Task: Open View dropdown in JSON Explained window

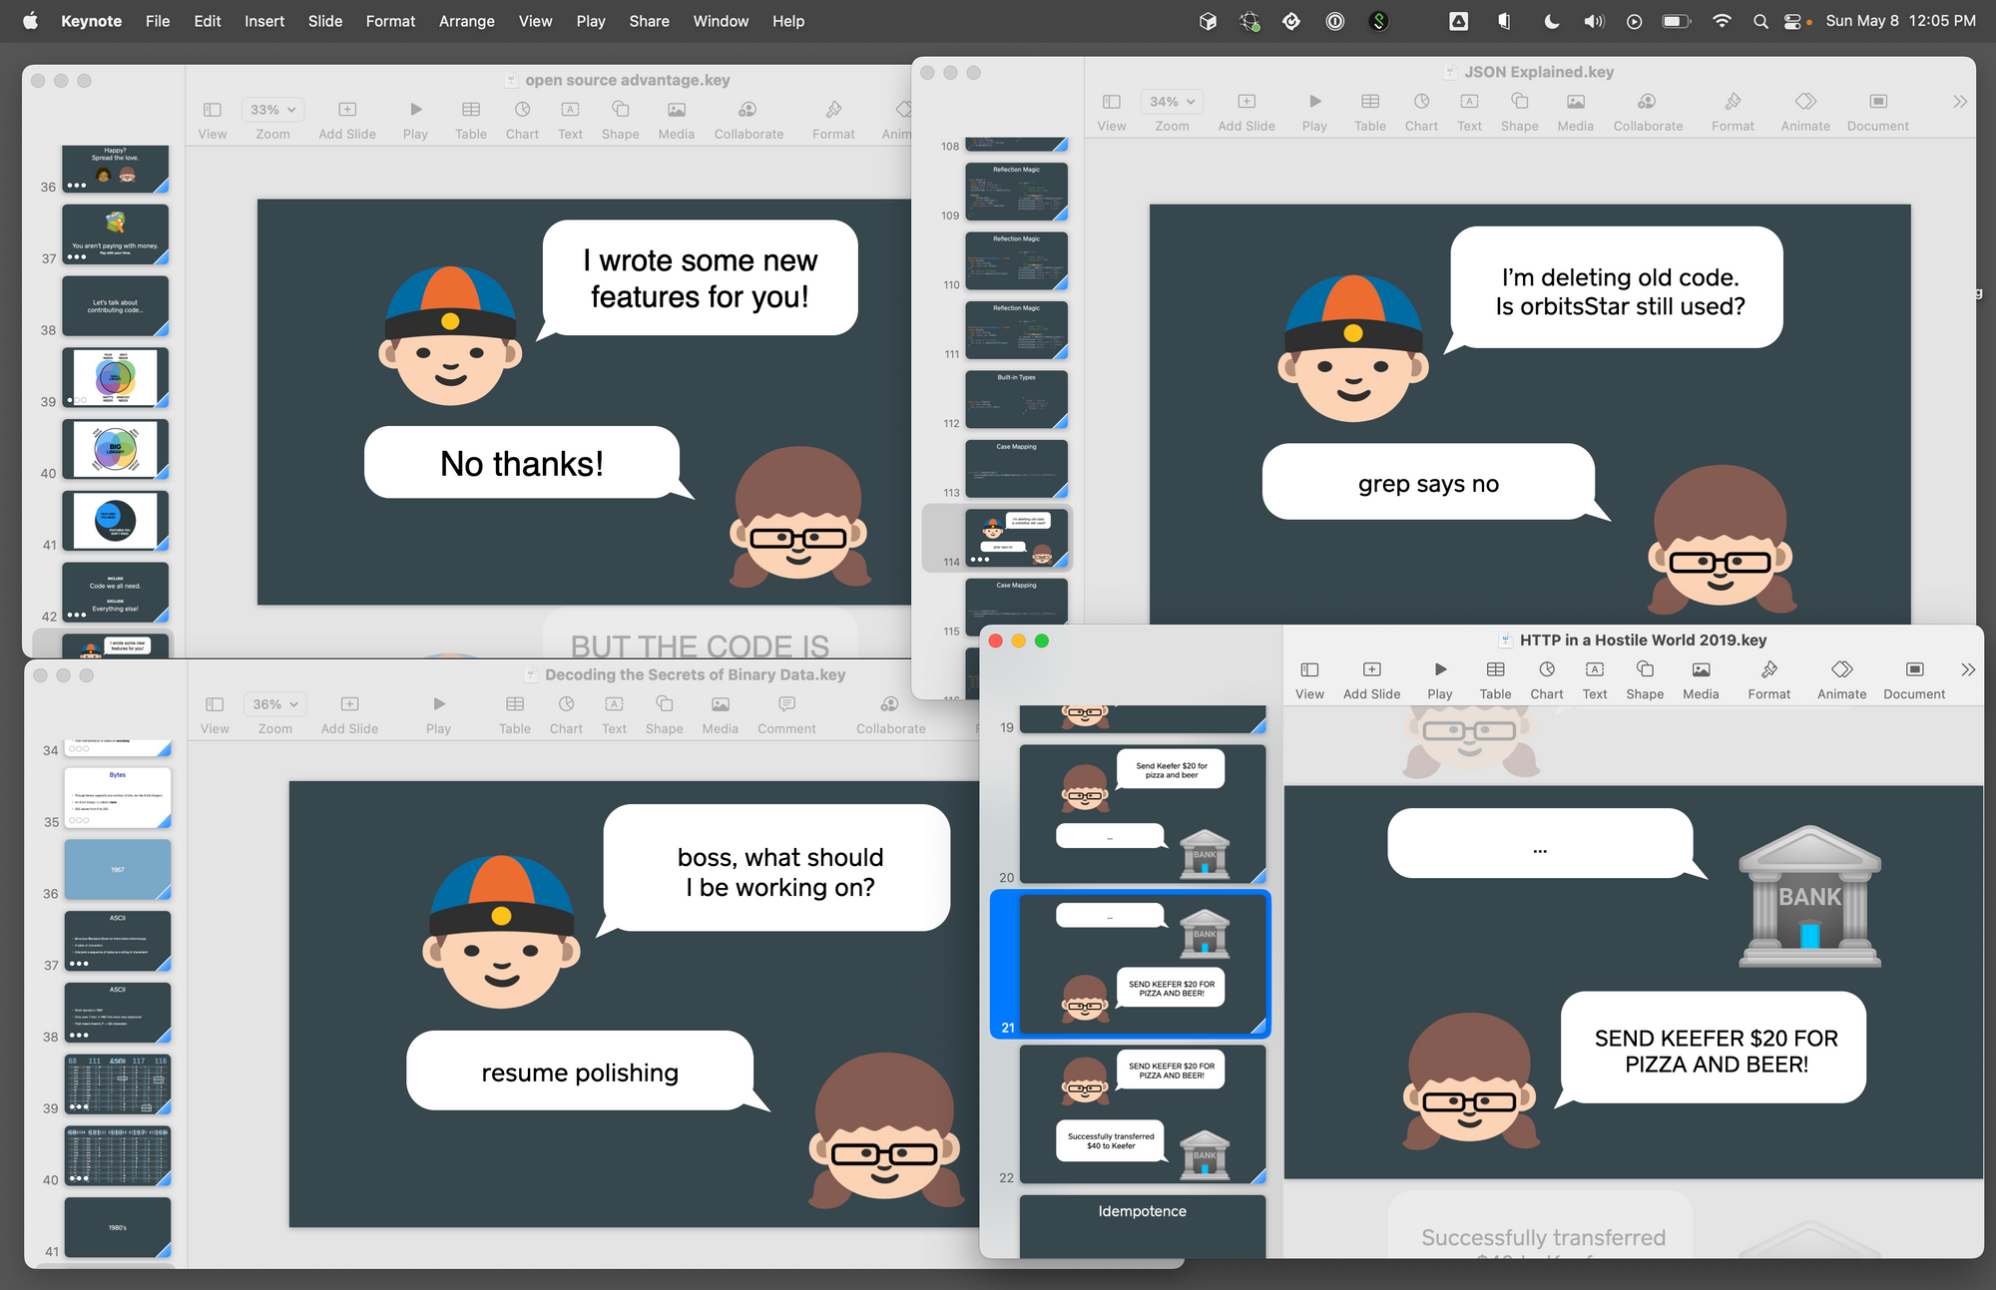Action: [1111, 112]
